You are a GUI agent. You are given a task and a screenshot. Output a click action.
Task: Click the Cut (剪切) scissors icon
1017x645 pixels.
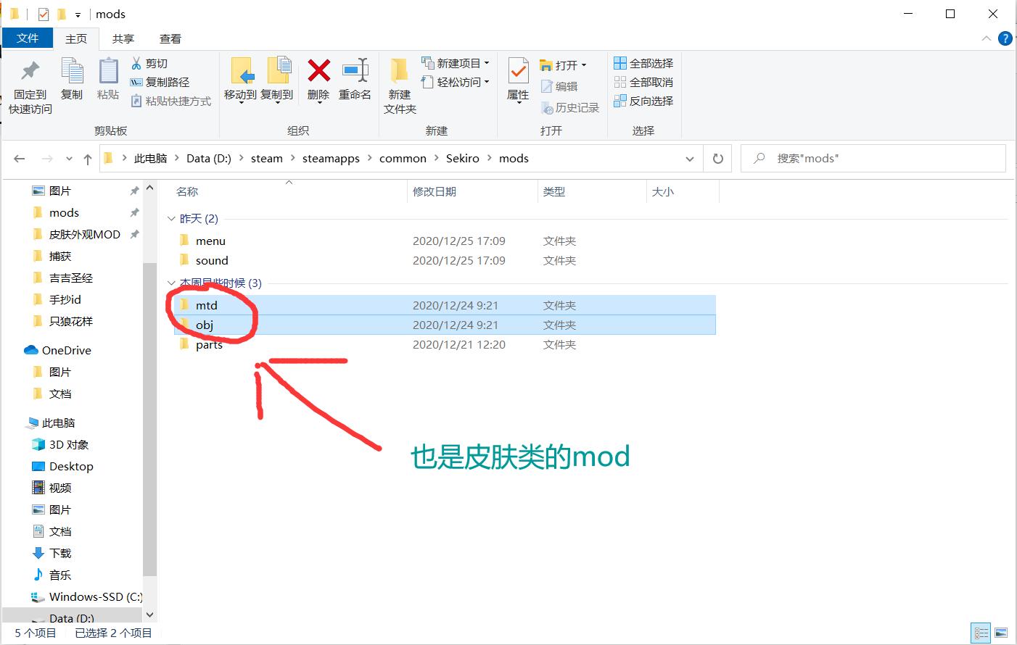tap(136, 63)
